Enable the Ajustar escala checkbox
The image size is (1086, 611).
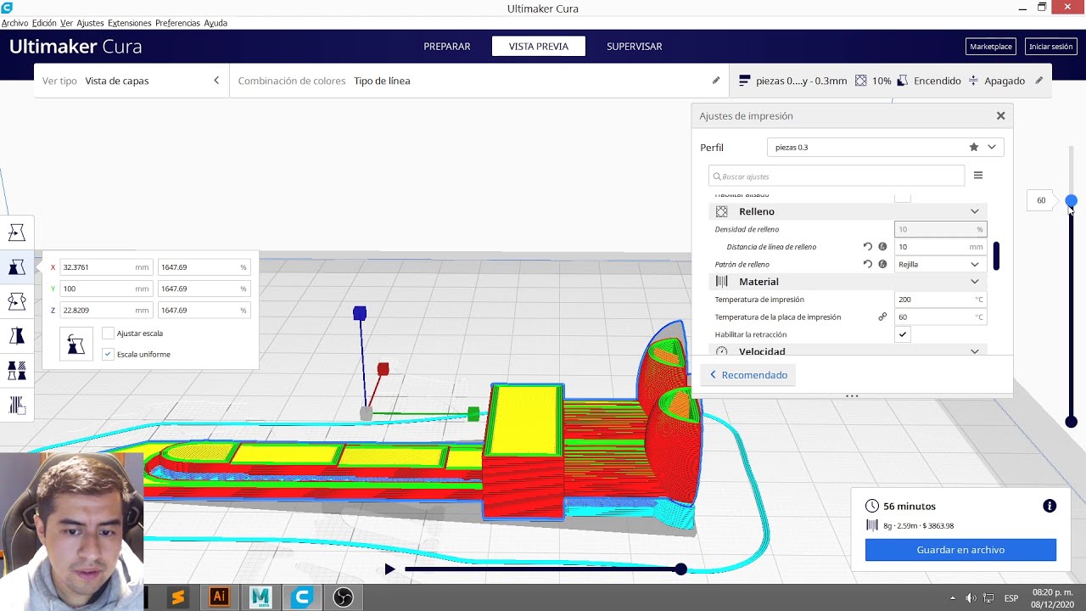[x=108, y=334]
